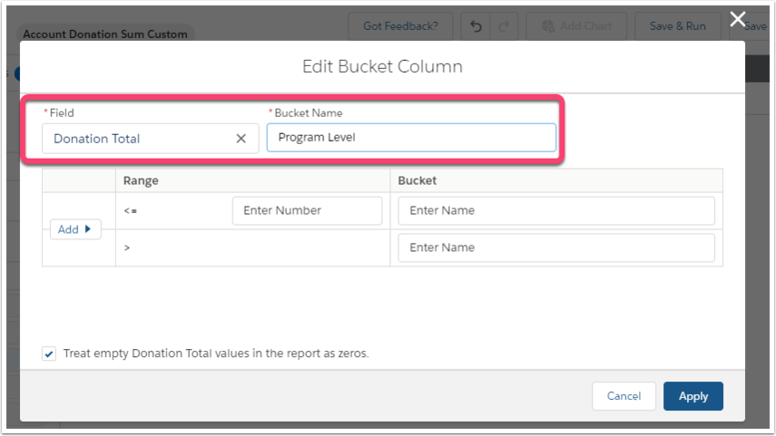Click the Add Chart icon
The height and width of the screenshot is (436, 776).
548,26
